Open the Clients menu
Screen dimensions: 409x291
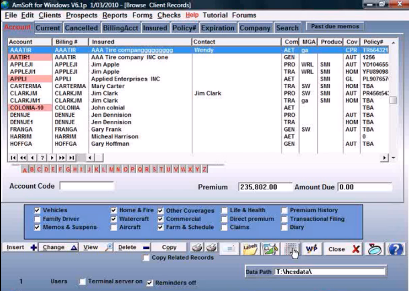[x=50, y=15]
